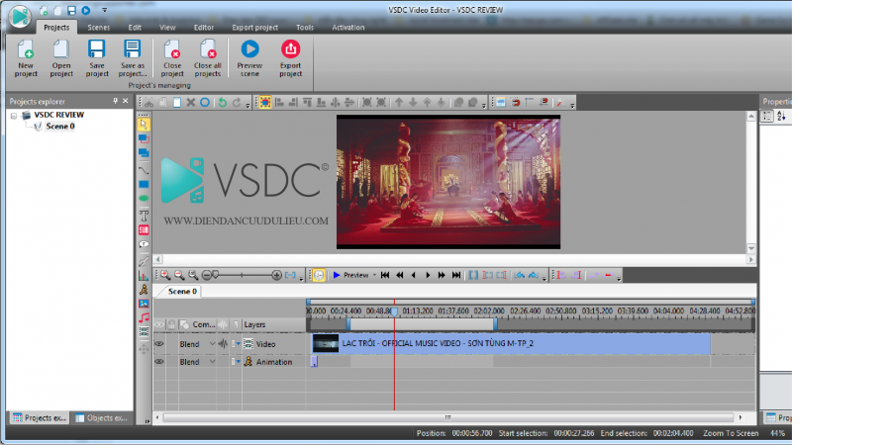Select the Scene 0 timeline tab
The width and height of the screenshot is (893, 445).
[x=182, y=291]
